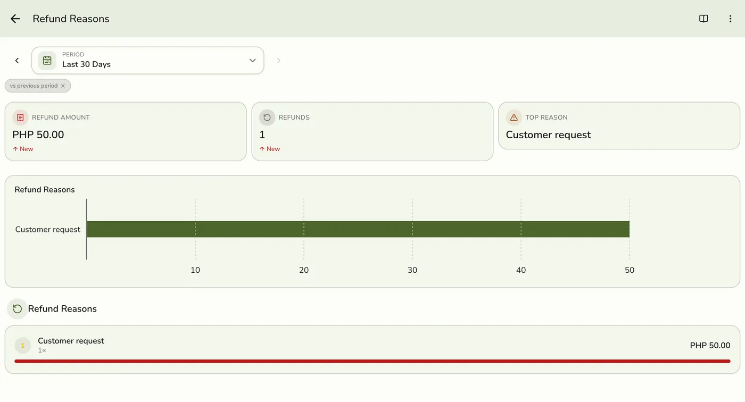
Task: Click the 1× count under Customer request
Action: [x=42, y=350]
